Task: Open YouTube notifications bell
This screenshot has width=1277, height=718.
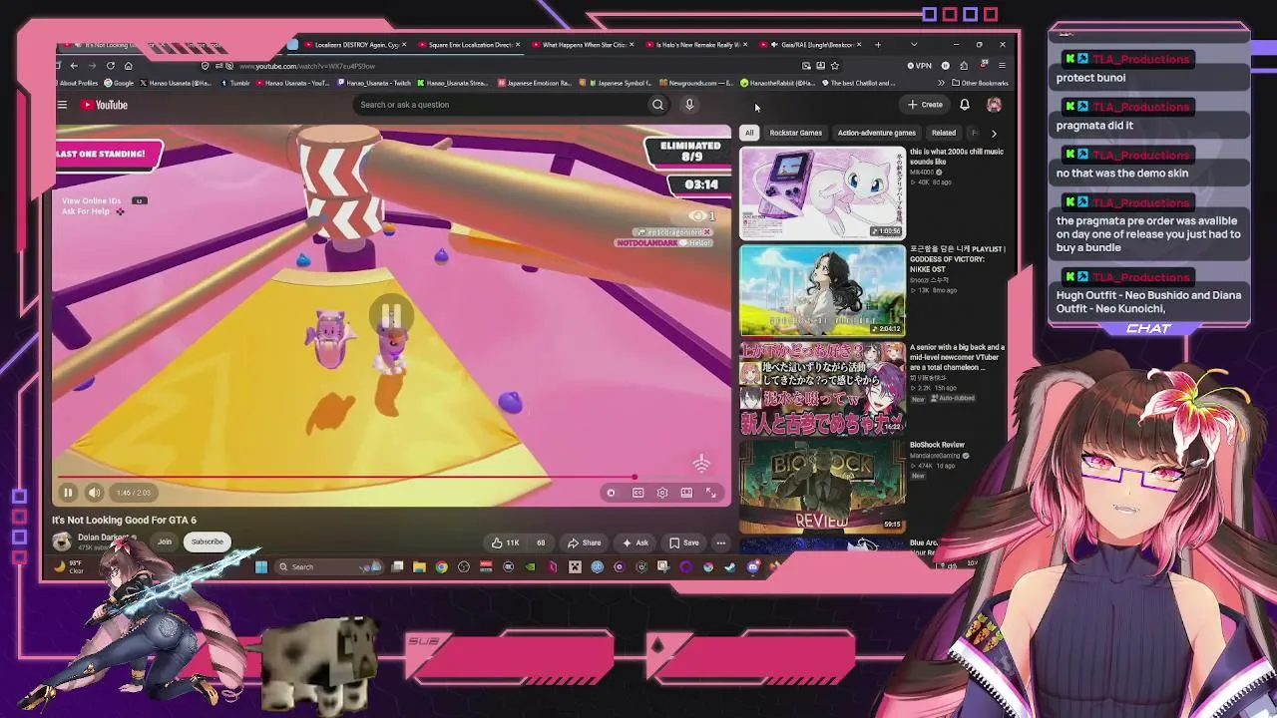Action: point(965,105)
